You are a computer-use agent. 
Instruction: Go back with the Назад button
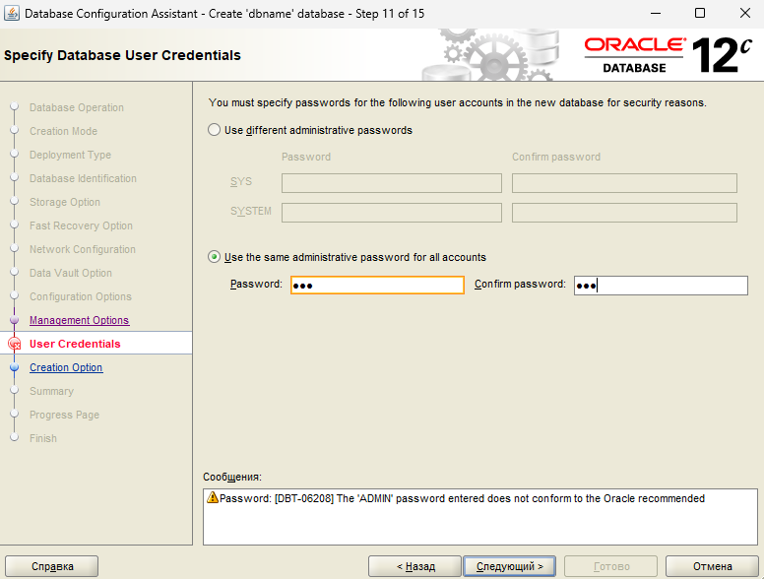pos(414,566)
